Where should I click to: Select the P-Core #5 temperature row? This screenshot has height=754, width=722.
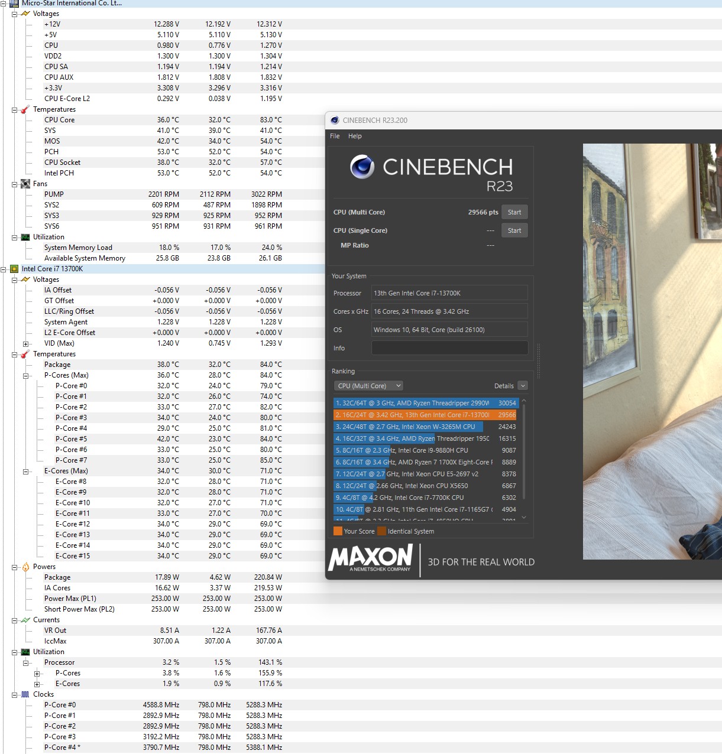coord(163,439)
